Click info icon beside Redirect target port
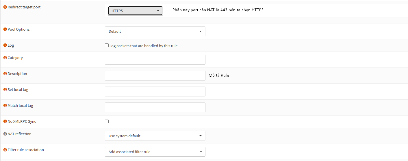 (x=5, y=7)
